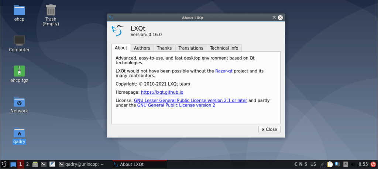Screen dimensions: 378x169
Task: Shade the About LXQt window
Action: [274, 18]
